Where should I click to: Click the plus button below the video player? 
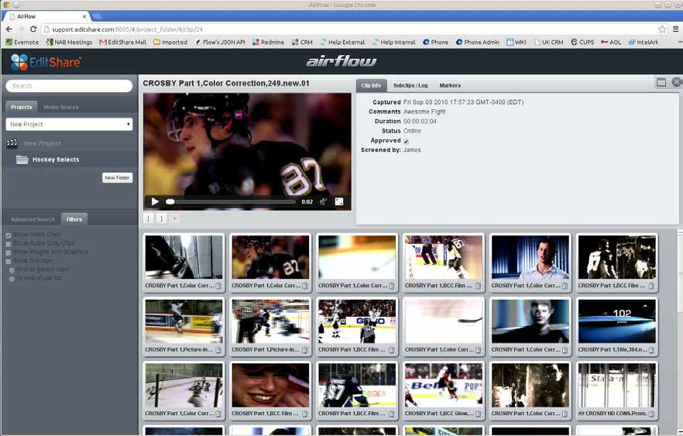(x=174, y=218)
